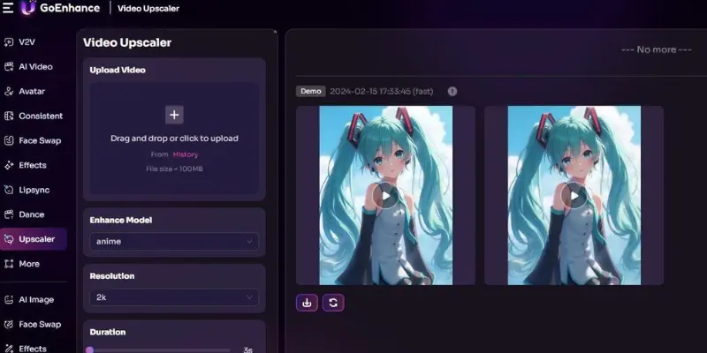Select Lipsync in the sidebar

click(34, 190)
